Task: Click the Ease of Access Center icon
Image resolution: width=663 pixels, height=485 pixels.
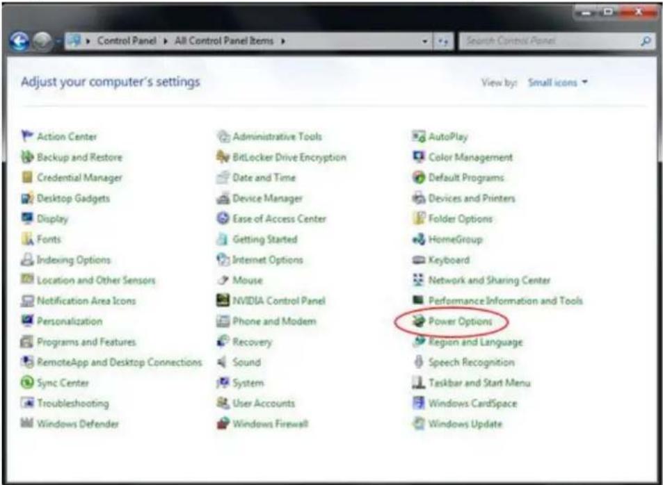Action: click(x=223, y=218)
